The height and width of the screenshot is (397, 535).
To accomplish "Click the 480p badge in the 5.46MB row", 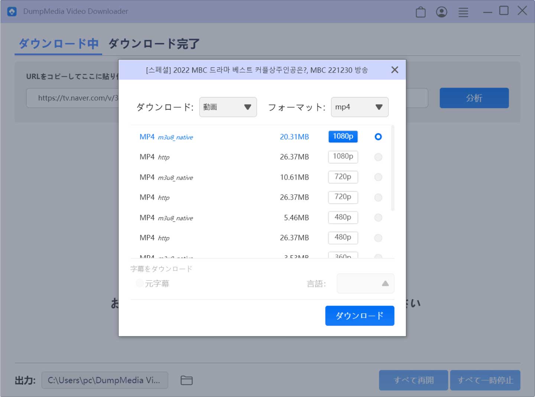I will 343,217.
